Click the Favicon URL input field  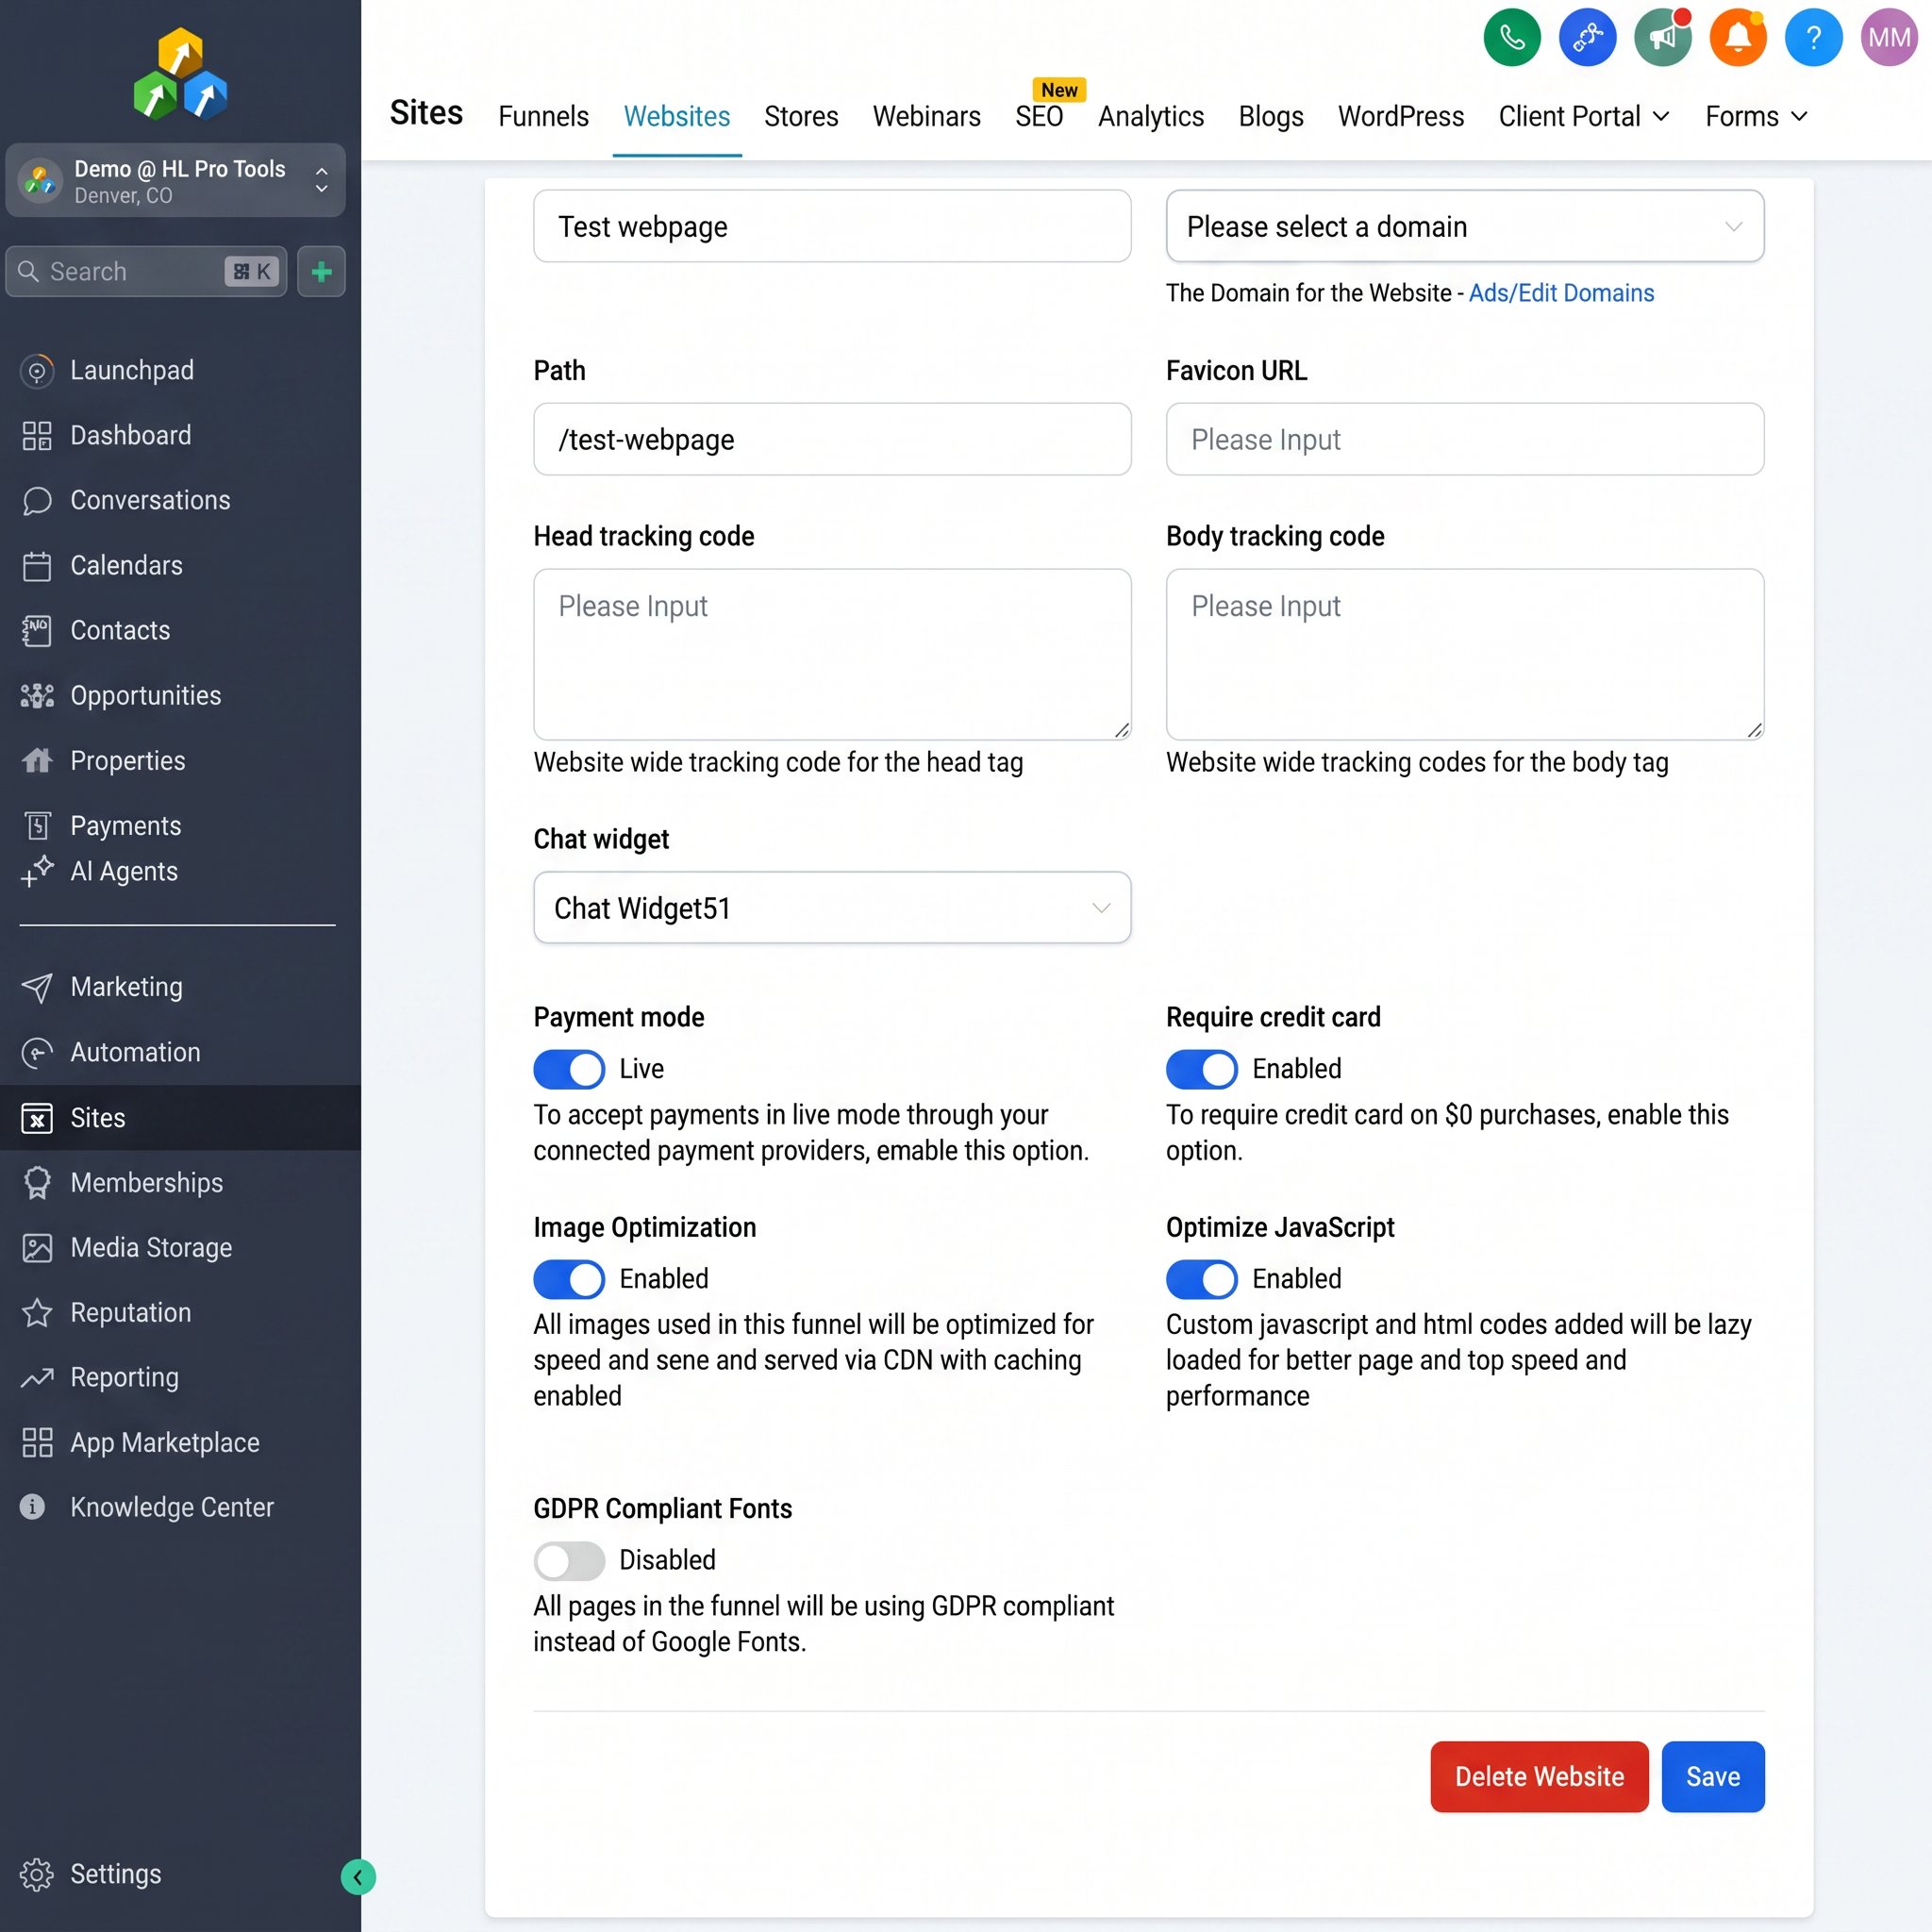(x=1465, y=439)
